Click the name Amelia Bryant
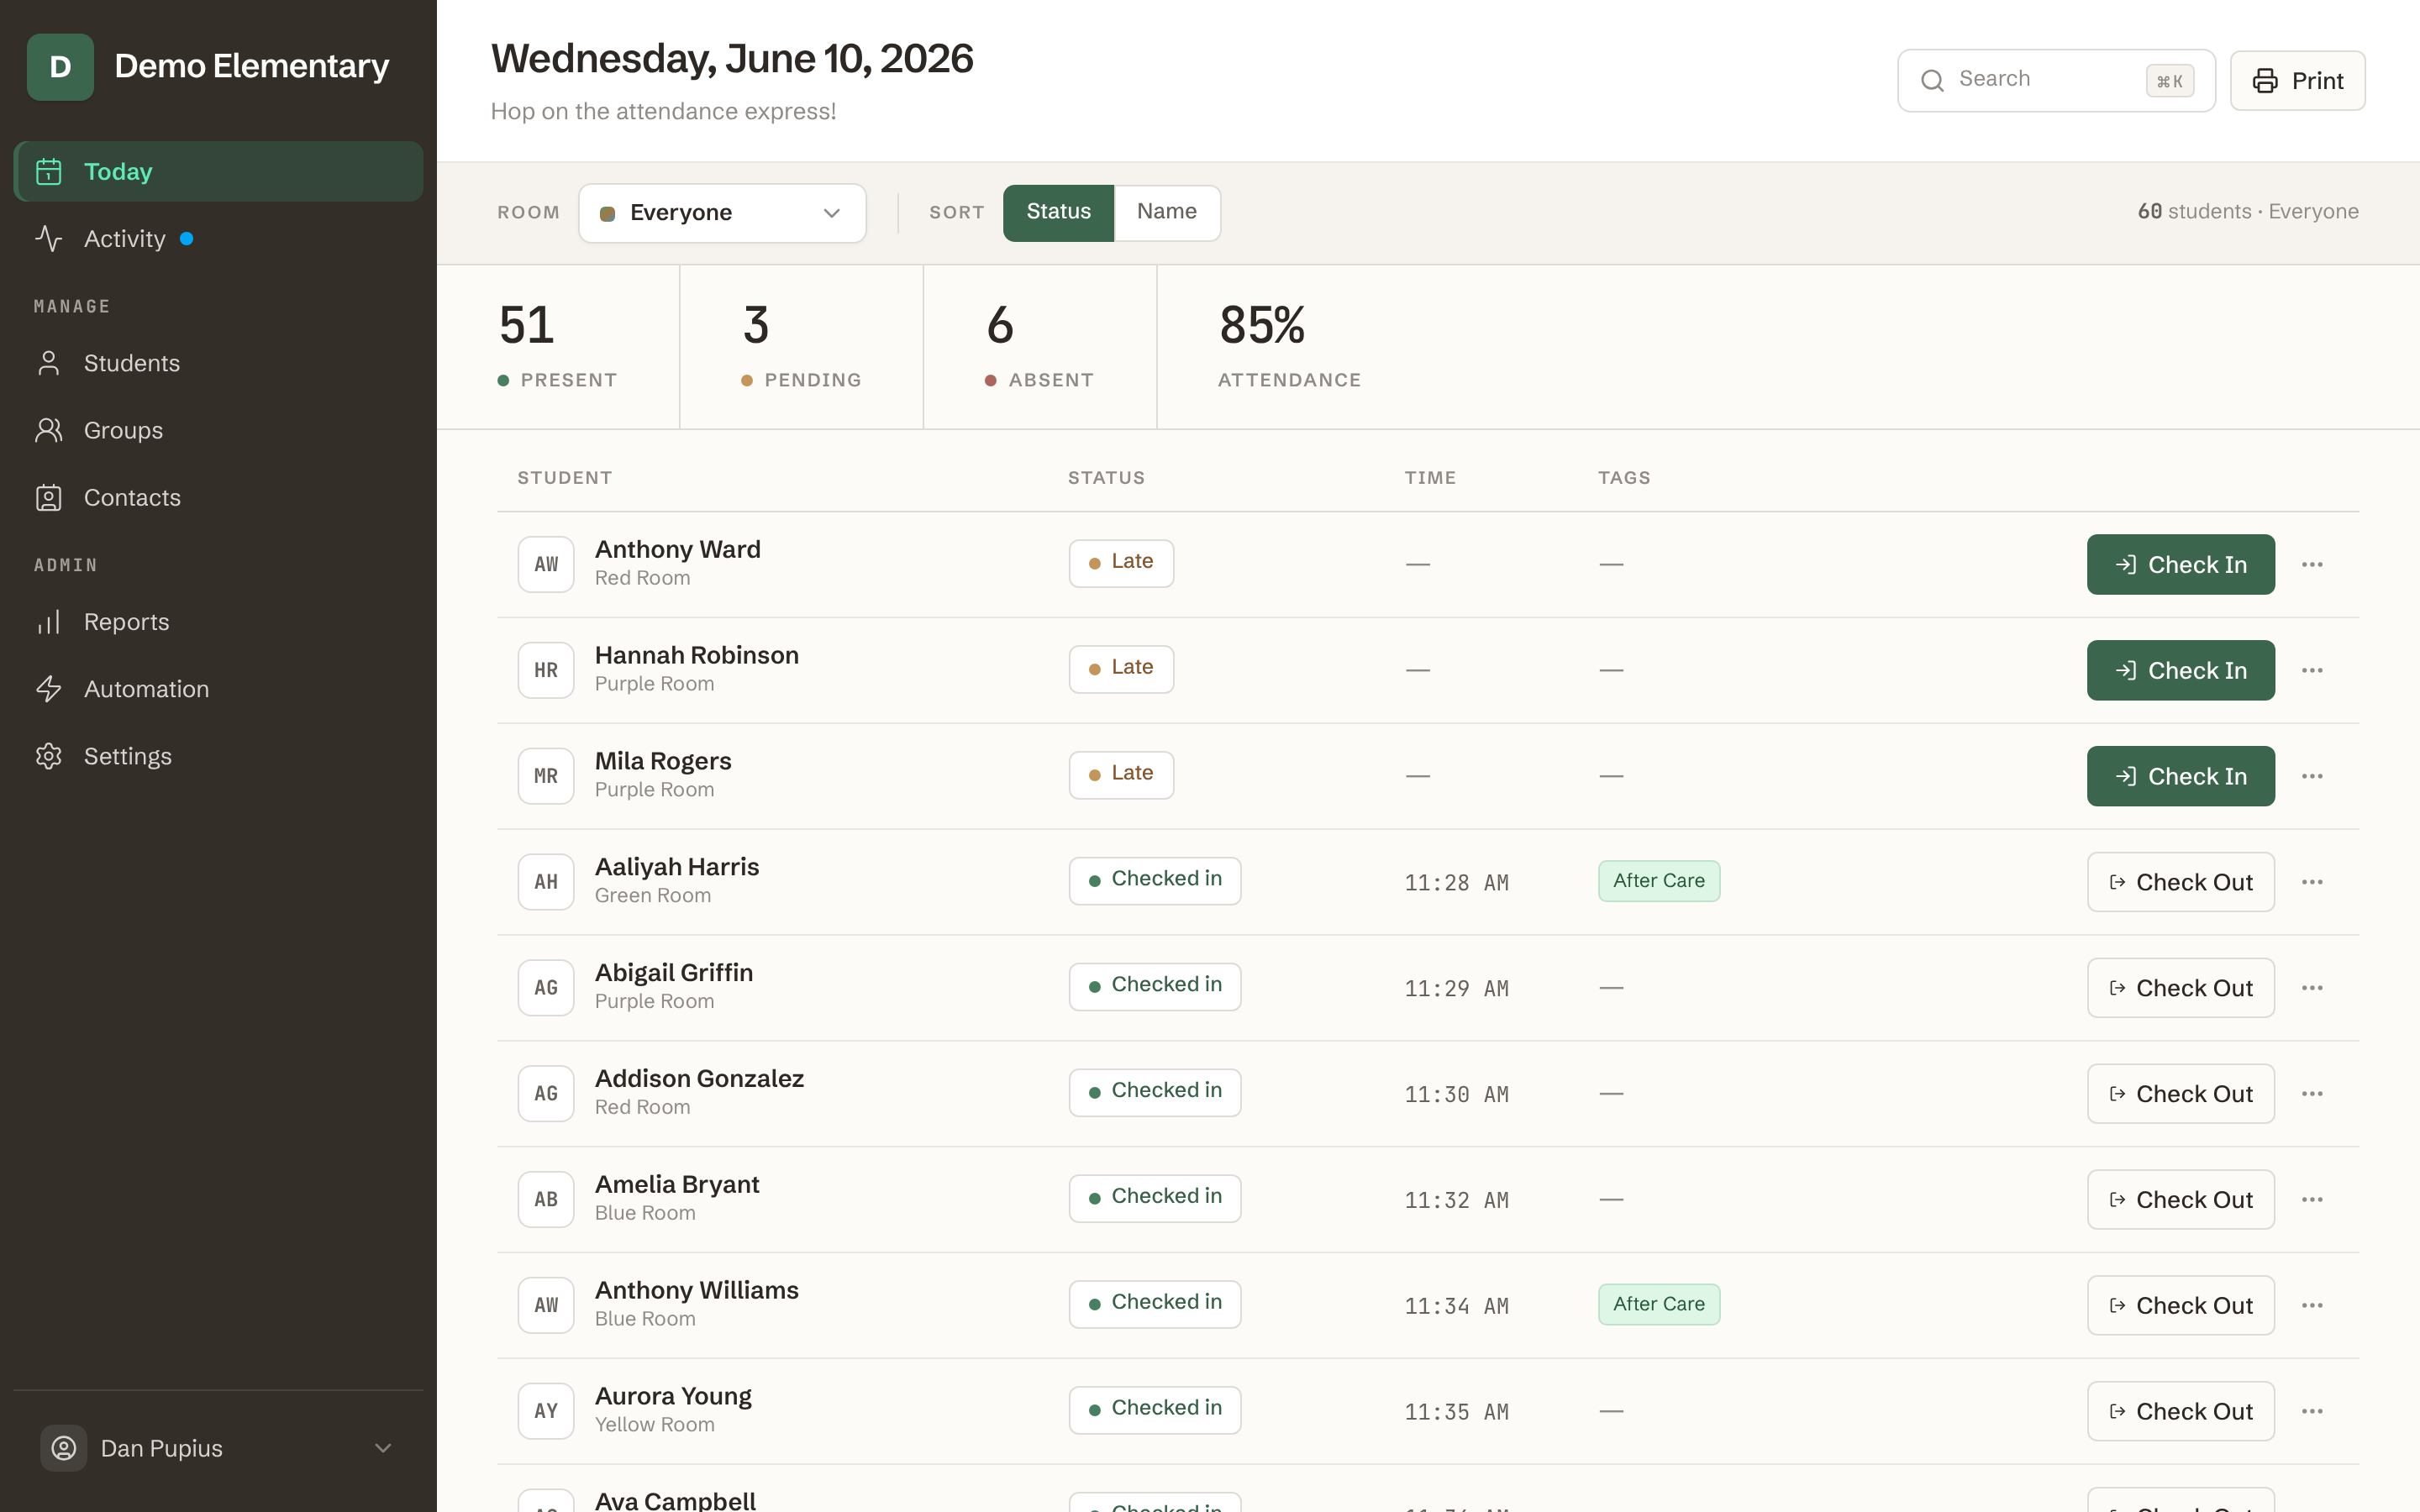 point(677,1184)
